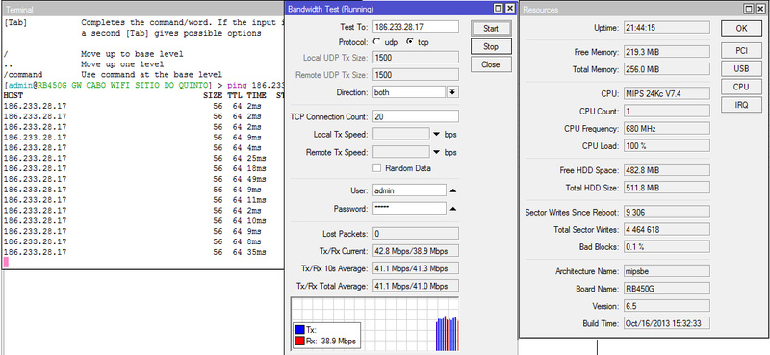
Task: Expand the Local Tx Speed arrow
Action: (436, 134)
